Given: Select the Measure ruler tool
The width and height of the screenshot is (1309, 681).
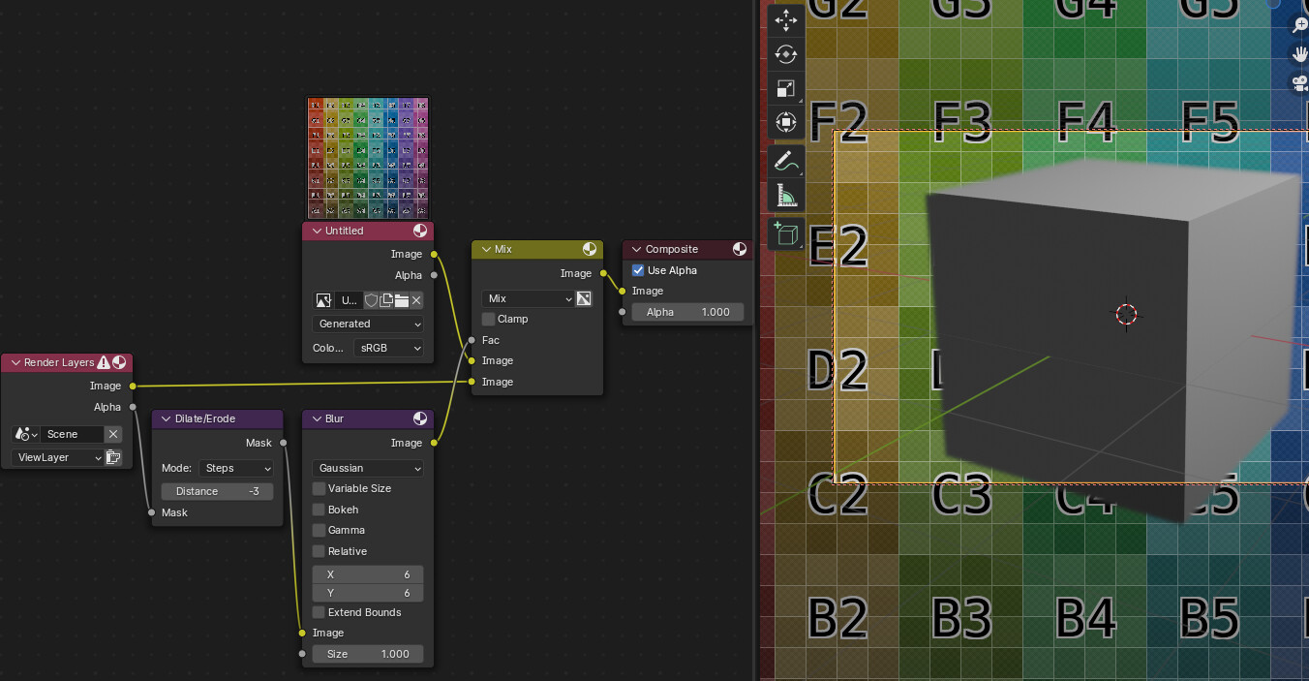Looking at the screenshot, I should coord(786,198).
